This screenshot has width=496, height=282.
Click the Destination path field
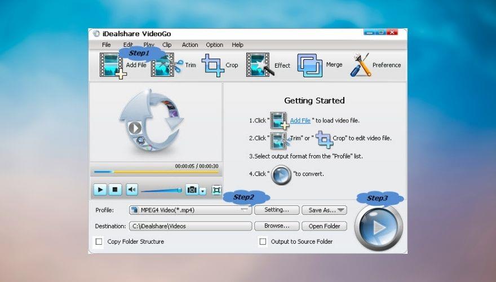coord(190,226)
